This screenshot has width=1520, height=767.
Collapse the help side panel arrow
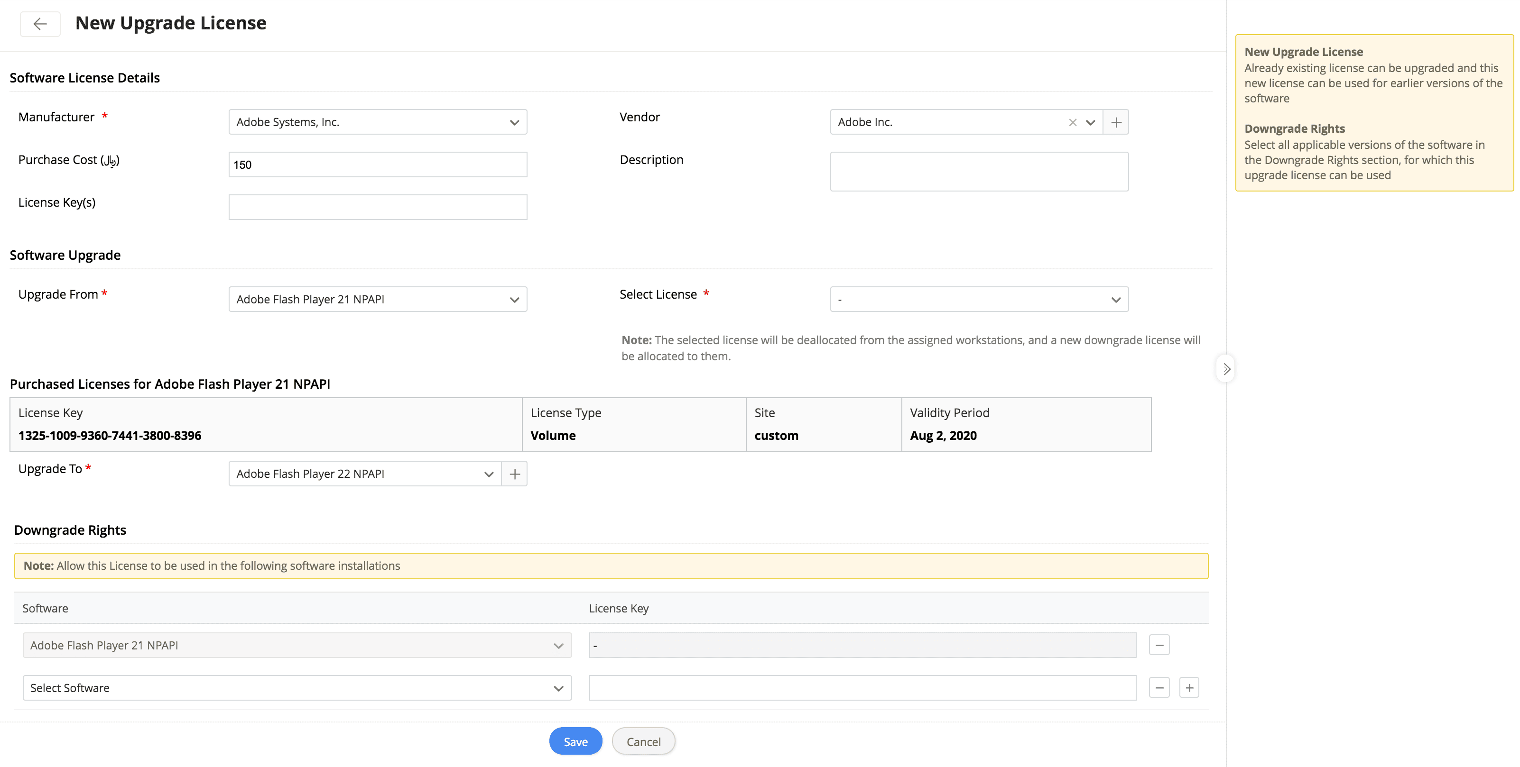pos(1226,369)
